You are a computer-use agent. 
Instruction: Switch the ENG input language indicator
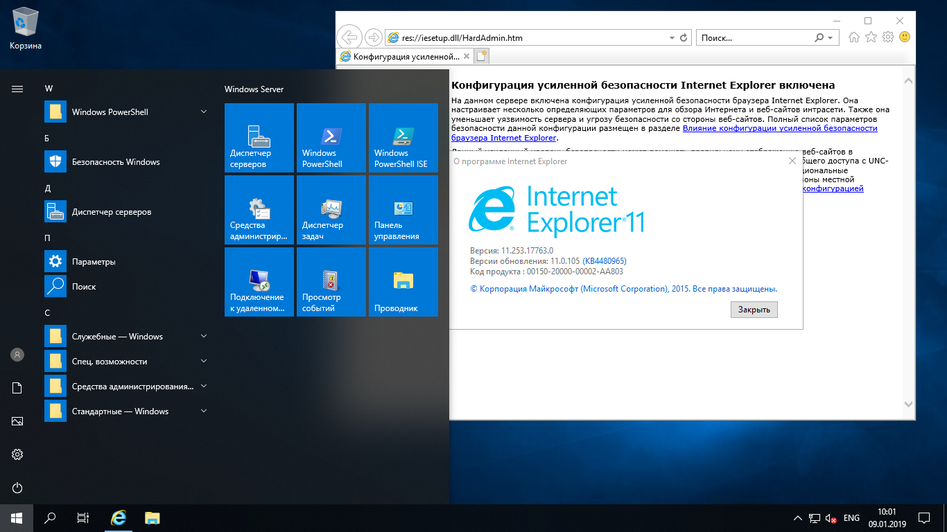(852, 518)
